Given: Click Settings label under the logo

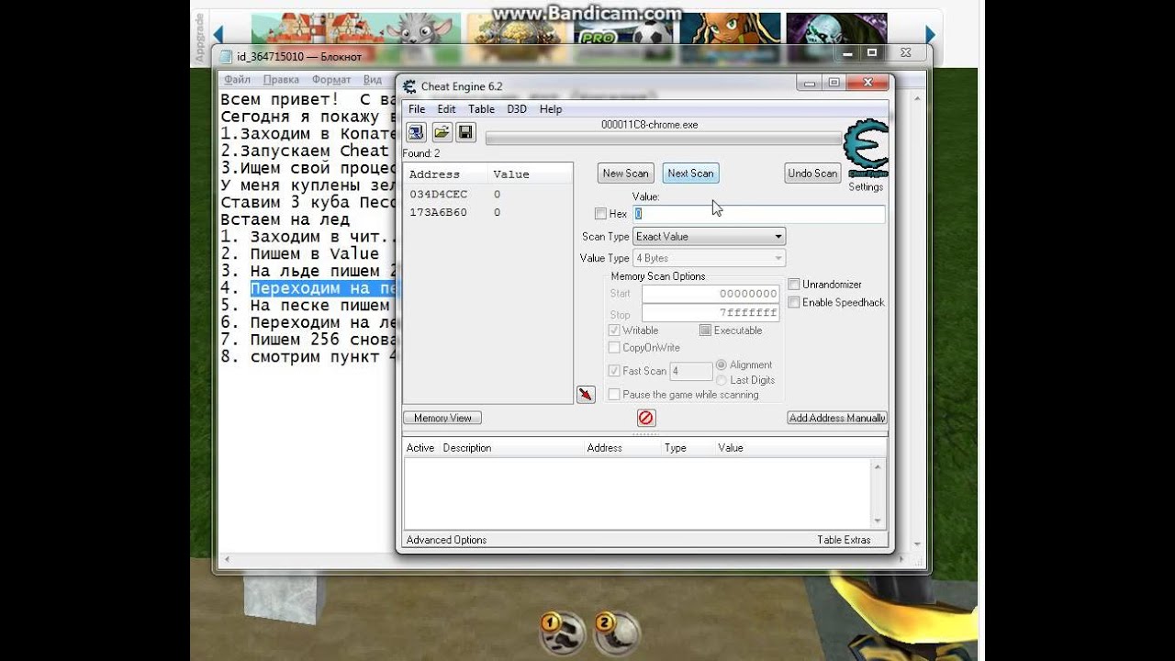Looking at the screenshot, I should coord(866,186).
